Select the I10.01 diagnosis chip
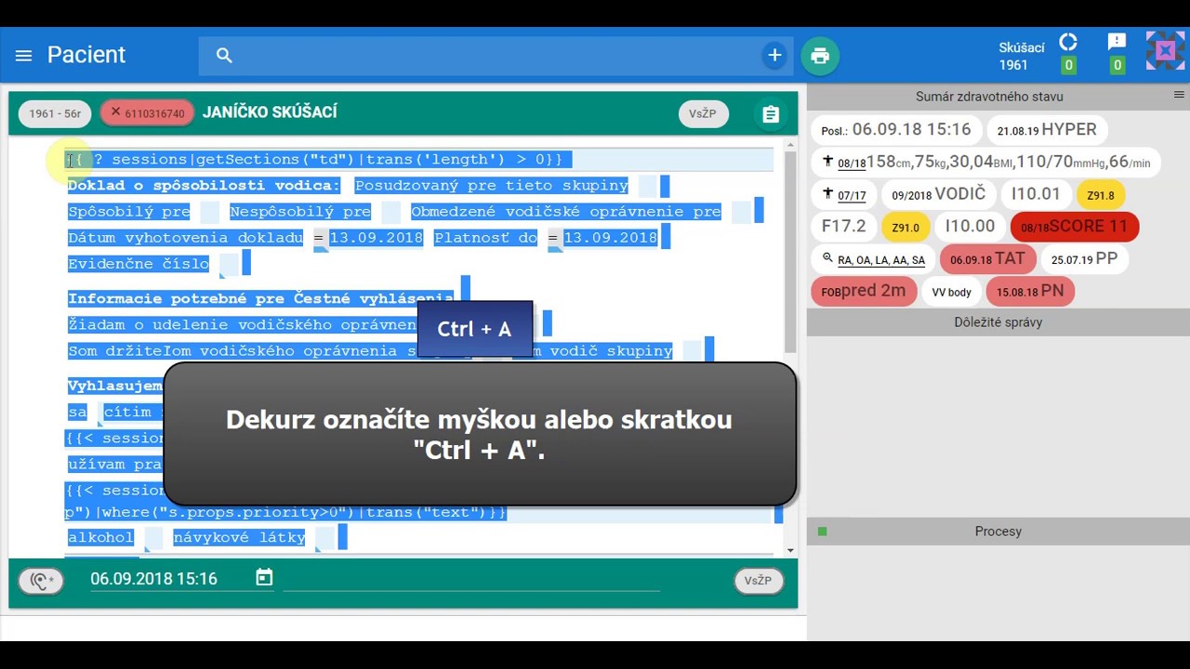 pos(1036,195)
